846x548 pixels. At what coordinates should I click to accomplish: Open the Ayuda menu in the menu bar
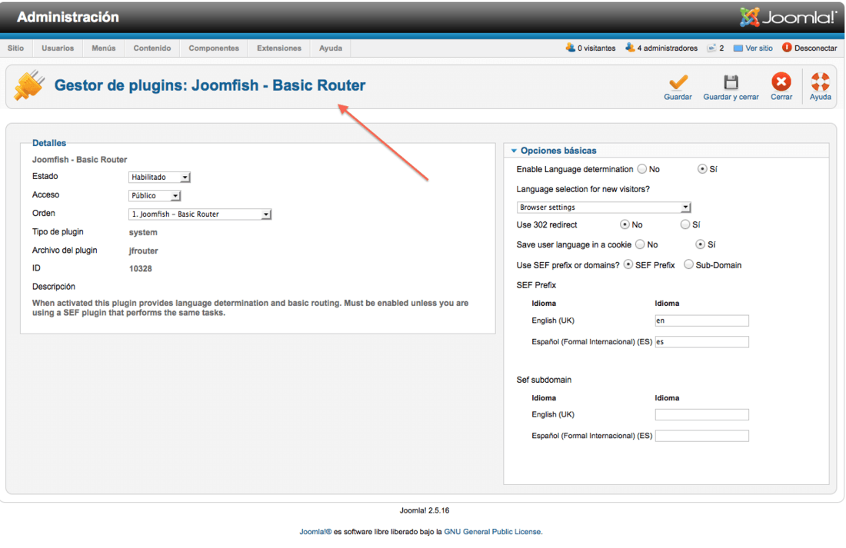pos(331,48)
